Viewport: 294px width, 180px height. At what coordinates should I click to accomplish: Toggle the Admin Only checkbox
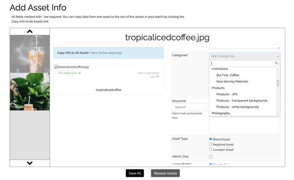click(211, 157)
